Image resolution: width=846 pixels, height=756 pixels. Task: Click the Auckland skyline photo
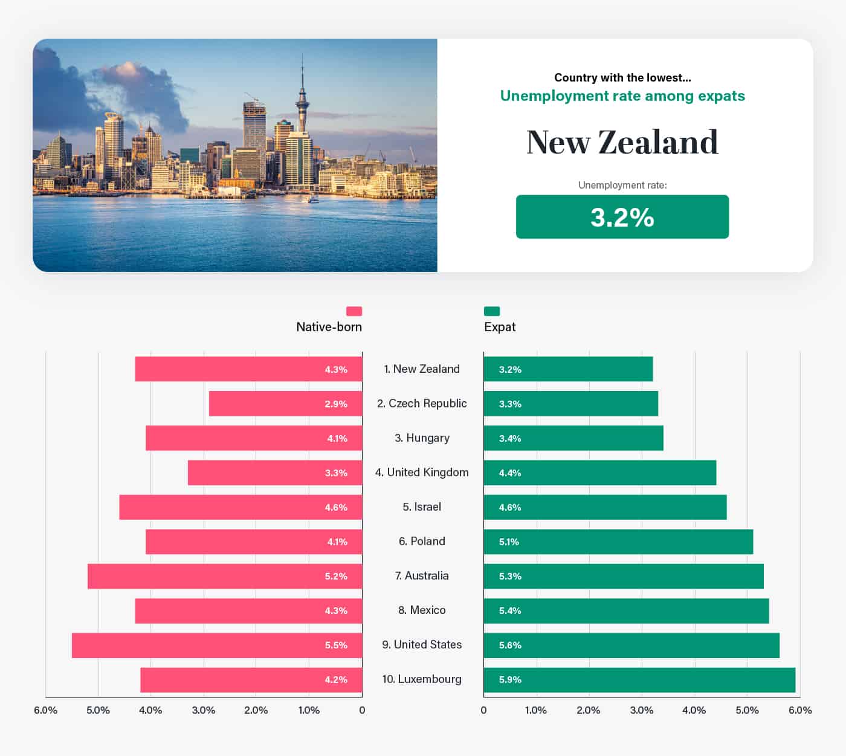[235, 155]
